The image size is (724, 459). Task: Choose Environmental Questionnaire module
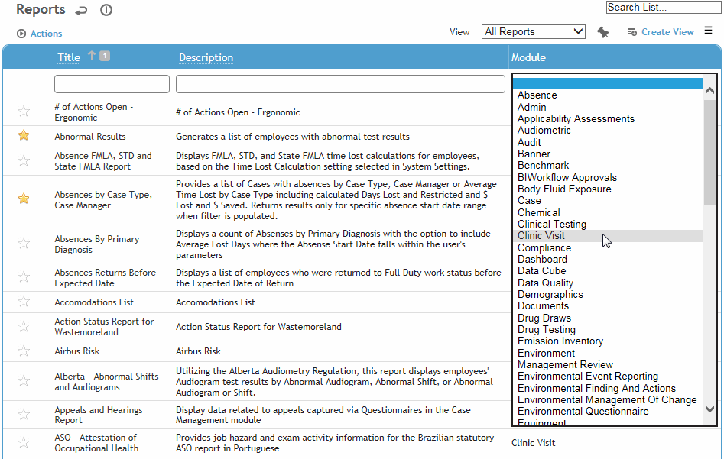point(608,411)
